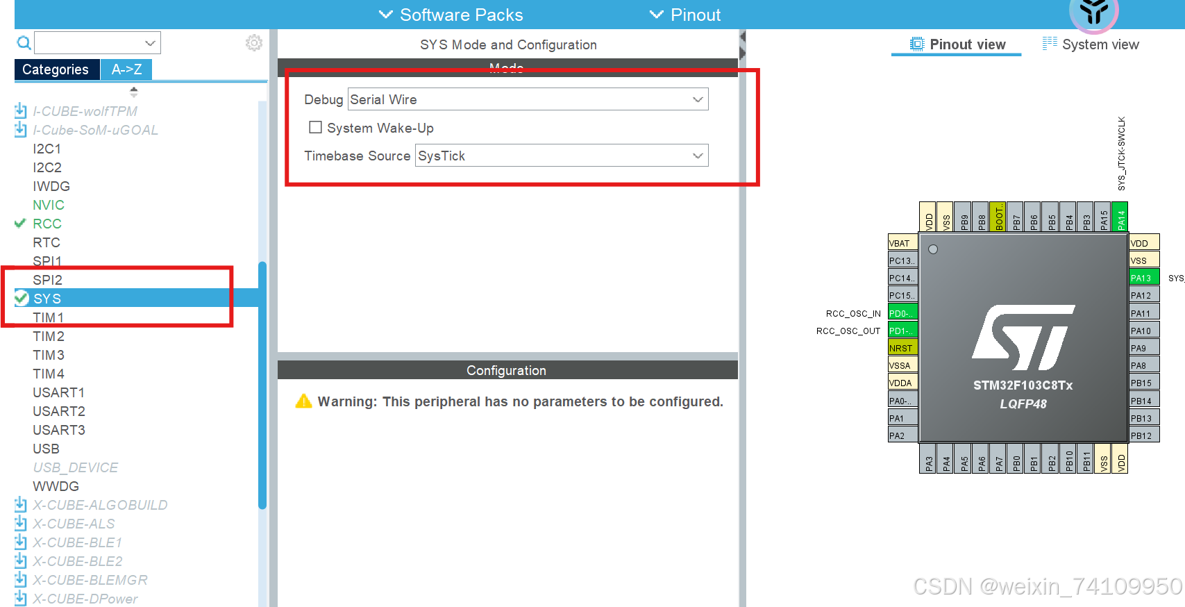Select the PC13 pin on the chip
Viewport: 1185px width, 607px height.
click(902, 260)
